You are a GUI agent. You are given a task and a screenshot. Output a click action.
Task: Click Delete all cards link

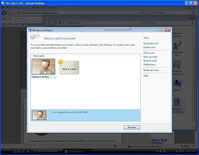tap(151, 70)
